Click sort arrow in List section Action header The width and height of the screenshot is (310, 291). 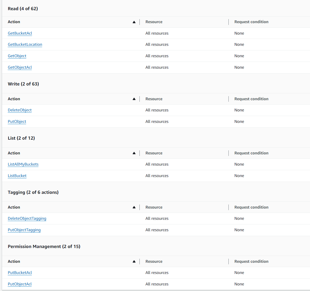pos(134,153)
